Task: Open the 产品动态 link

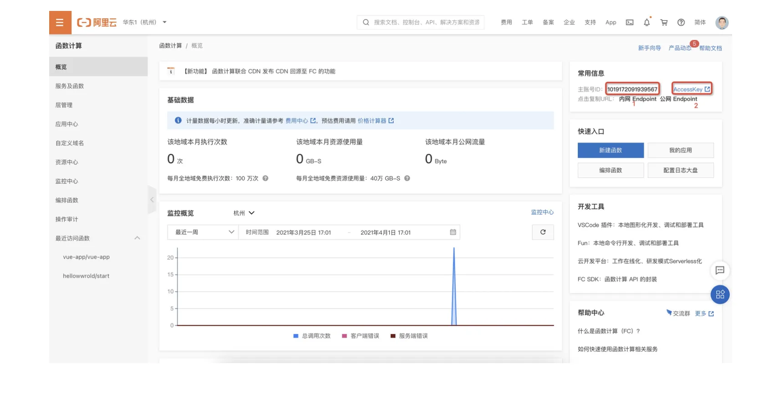Action: click(x=680, y=48)
